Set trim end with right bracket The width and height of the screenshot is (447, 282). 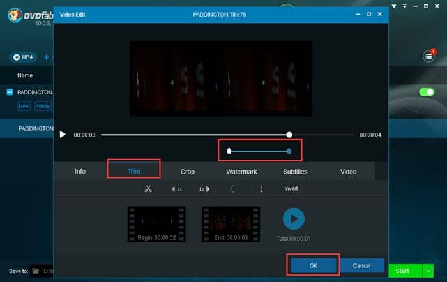click(261, 189)
